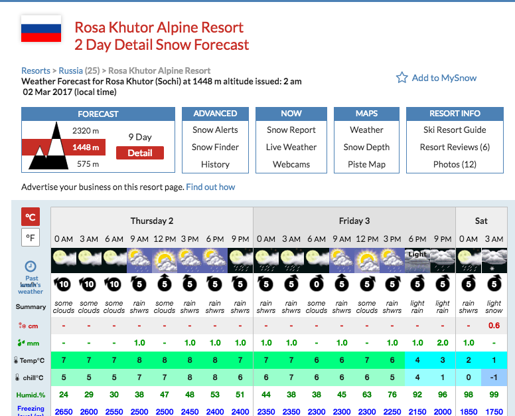Image resolution: width=515 pixels, height=416 pixels.
Task: Click the FORECAST panel header
Action: point(98,114)
